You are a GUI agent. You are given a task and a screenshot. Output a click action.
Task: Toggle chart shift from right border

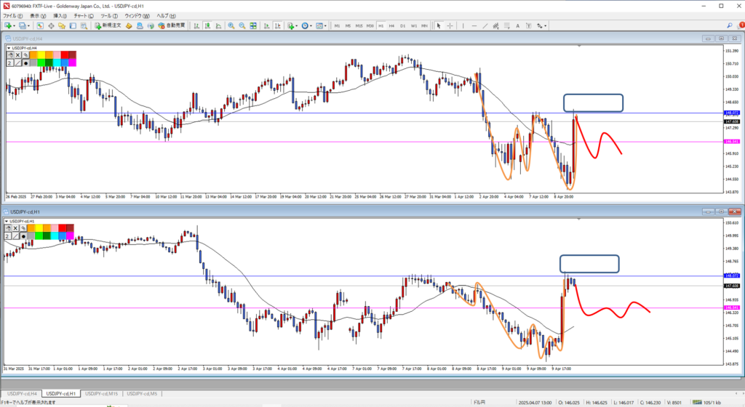(277, 25)
